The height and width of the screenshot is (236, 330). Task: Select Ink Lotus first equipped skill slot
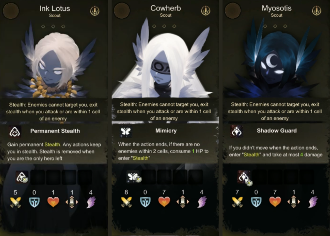[x=22, y=177]
